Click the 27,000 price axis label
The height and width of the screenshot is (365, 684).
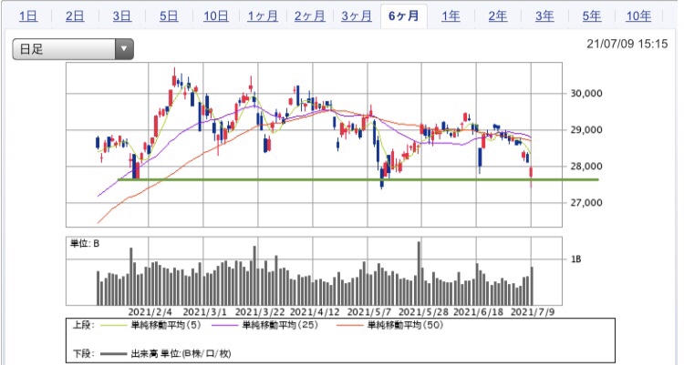(586, 203)
